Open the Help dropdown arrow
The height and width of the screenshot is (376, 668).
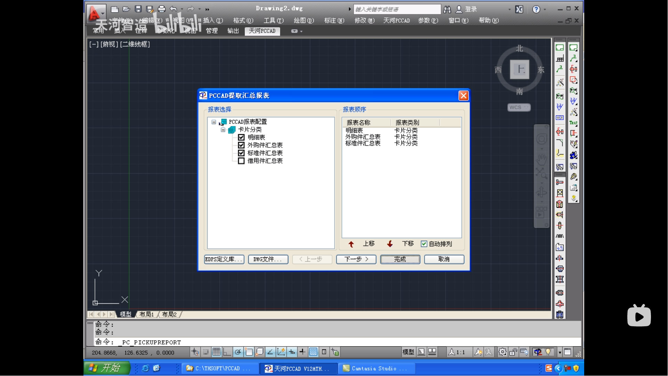[545, 9]
